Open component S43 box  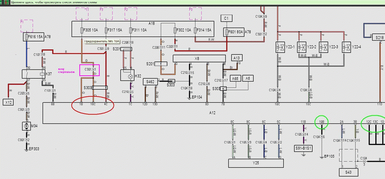(x=348, y=172)
